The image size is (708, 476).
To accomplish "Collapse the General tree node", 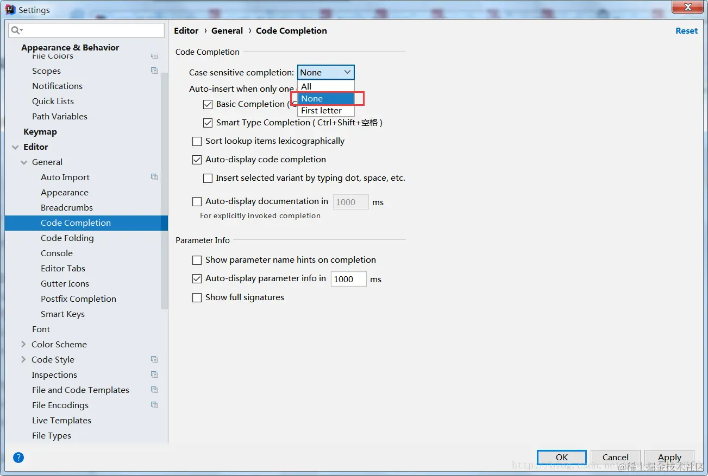I will (23, 162).
